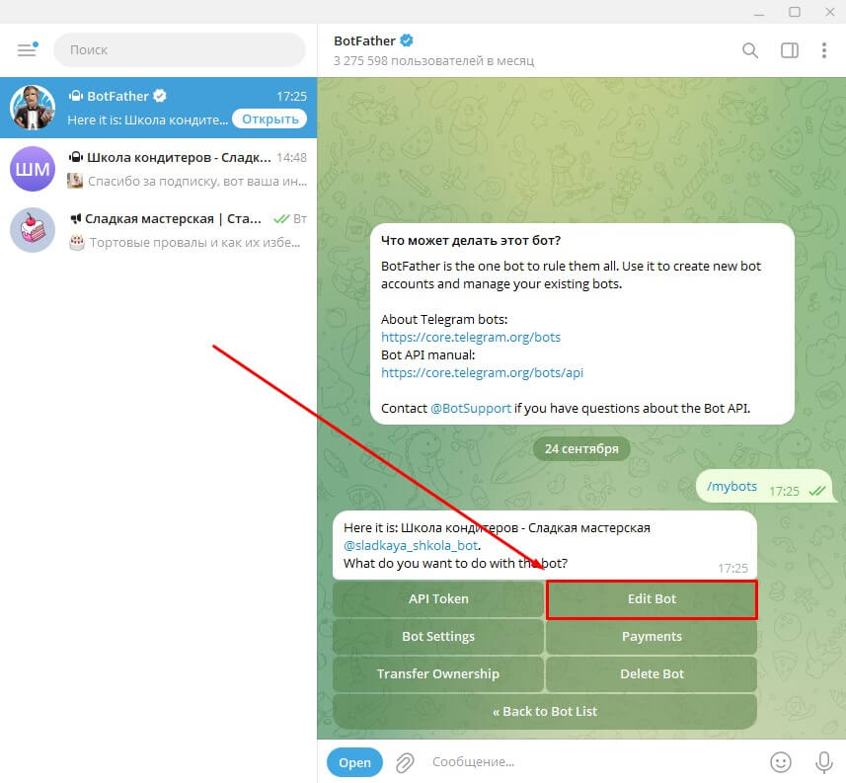Open the hamburger main menu
This screenshot has height=783, width=846.
(27, 50)
